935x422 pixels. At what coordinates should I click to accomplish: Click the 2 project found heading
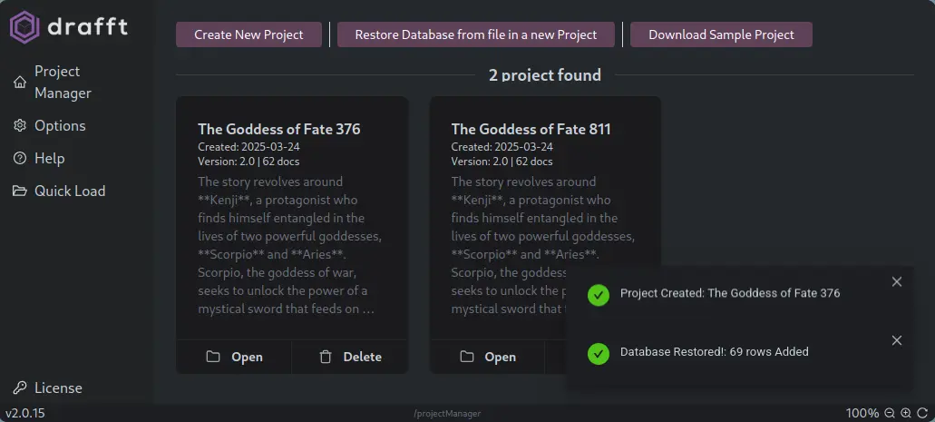tap(545, 75)
